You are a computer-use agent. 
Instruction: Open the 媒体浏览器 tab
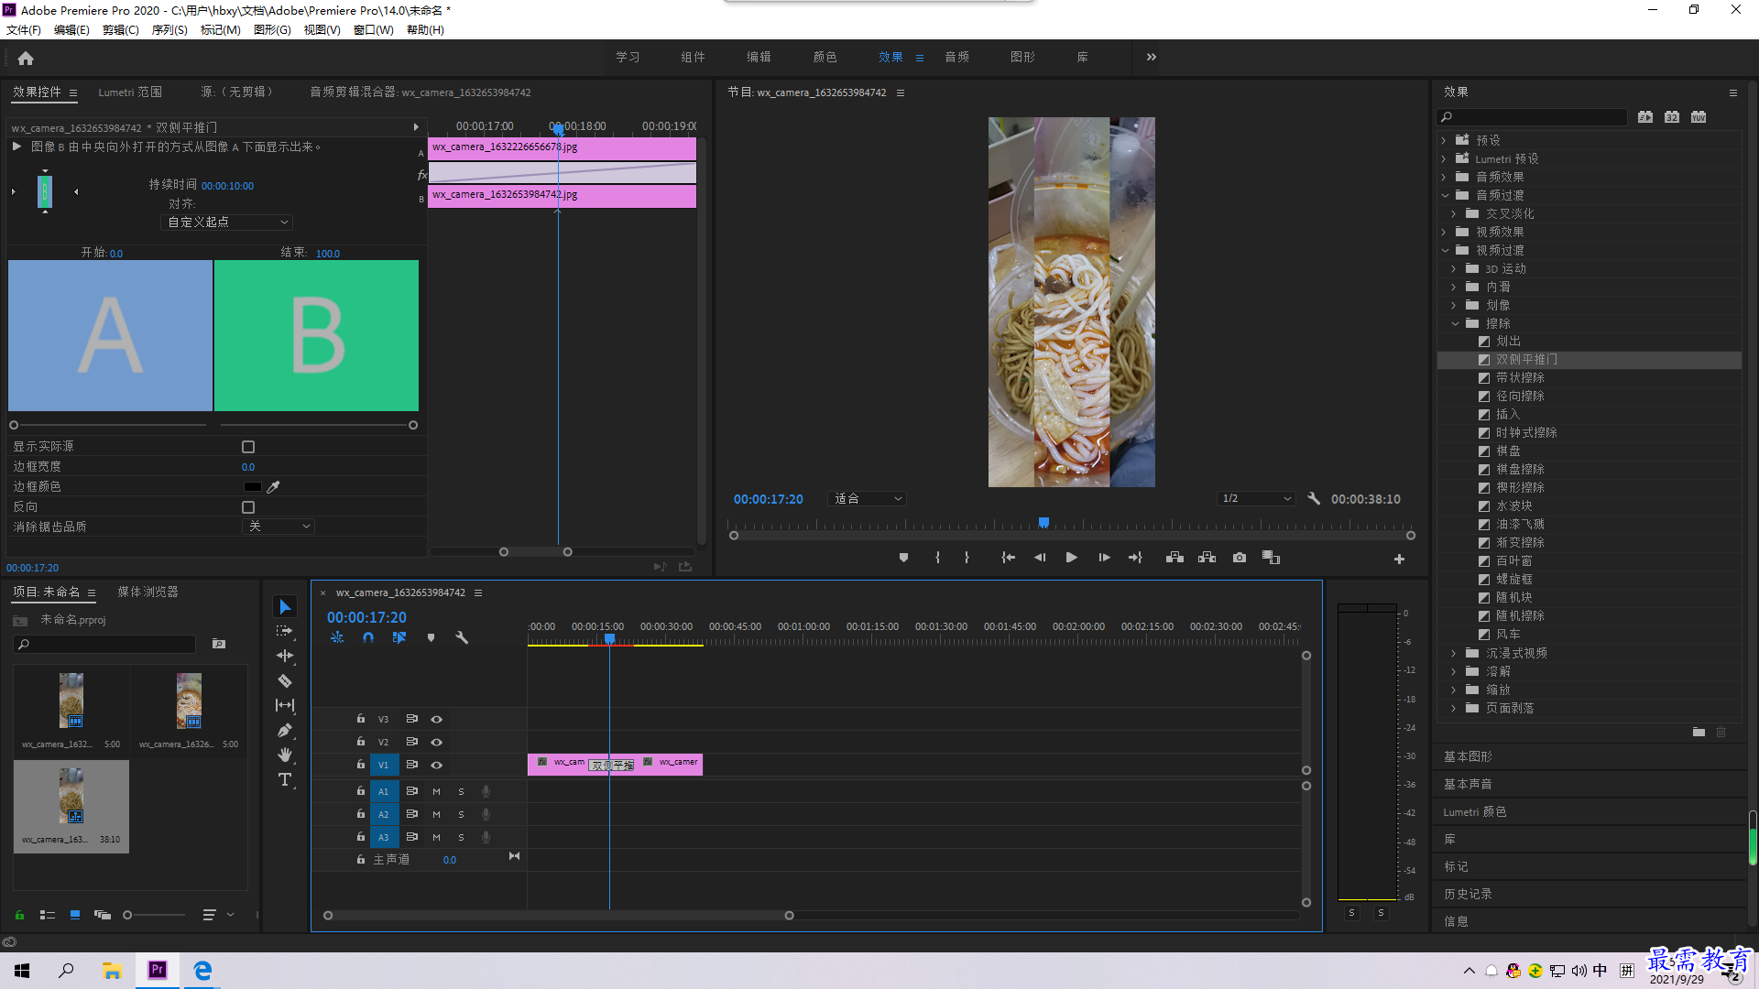pos(147,592)
